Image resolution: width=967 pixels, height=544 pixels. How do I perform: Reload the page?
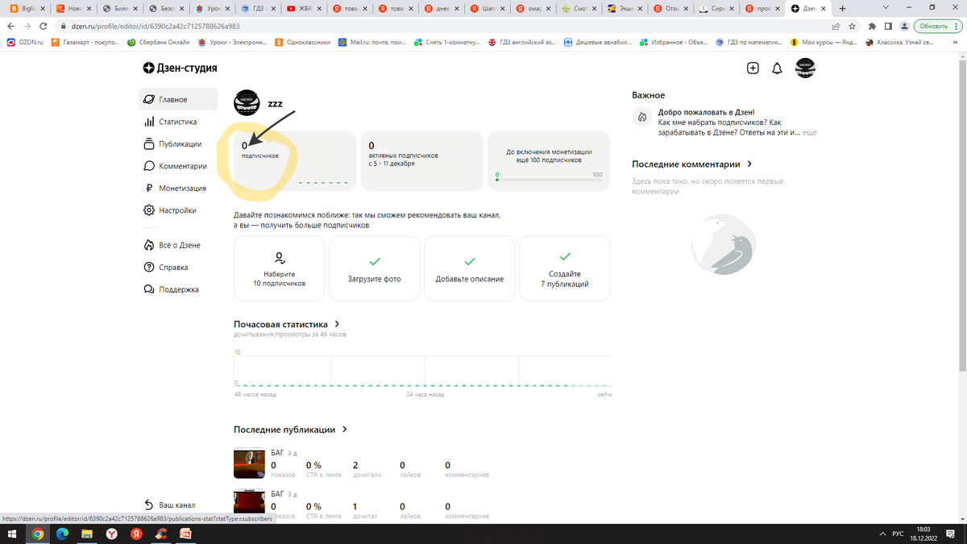[x=44, y=26]
